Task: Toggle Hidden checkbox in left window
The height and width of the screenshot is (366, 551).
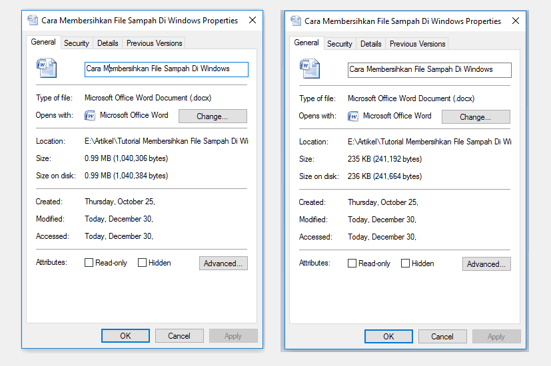Action: click(x=142, y=262)
